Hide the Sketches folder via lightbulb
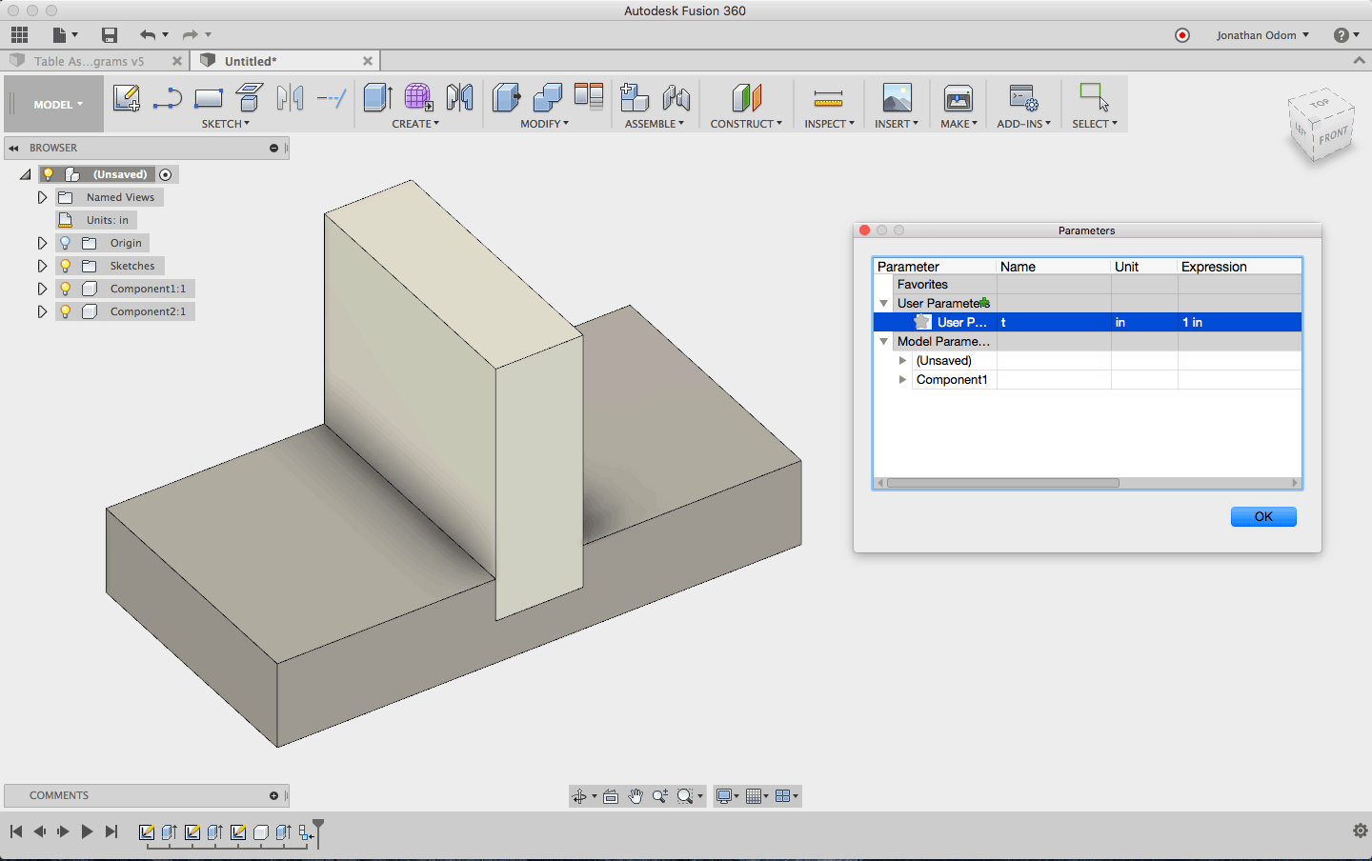Image resolution: width=1372 pixels, height=861 pixels. (x=66, y=266)
